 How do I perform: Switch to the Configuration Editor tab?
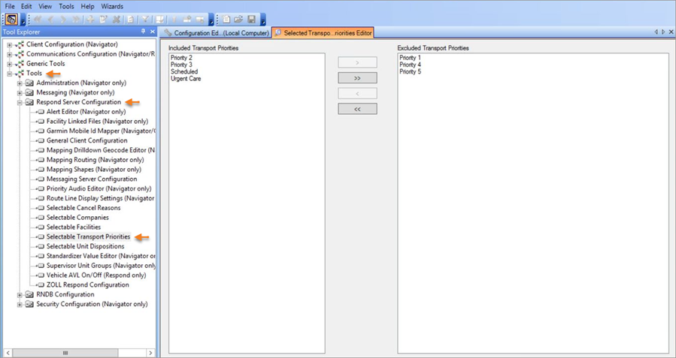(x=217, y=33)
